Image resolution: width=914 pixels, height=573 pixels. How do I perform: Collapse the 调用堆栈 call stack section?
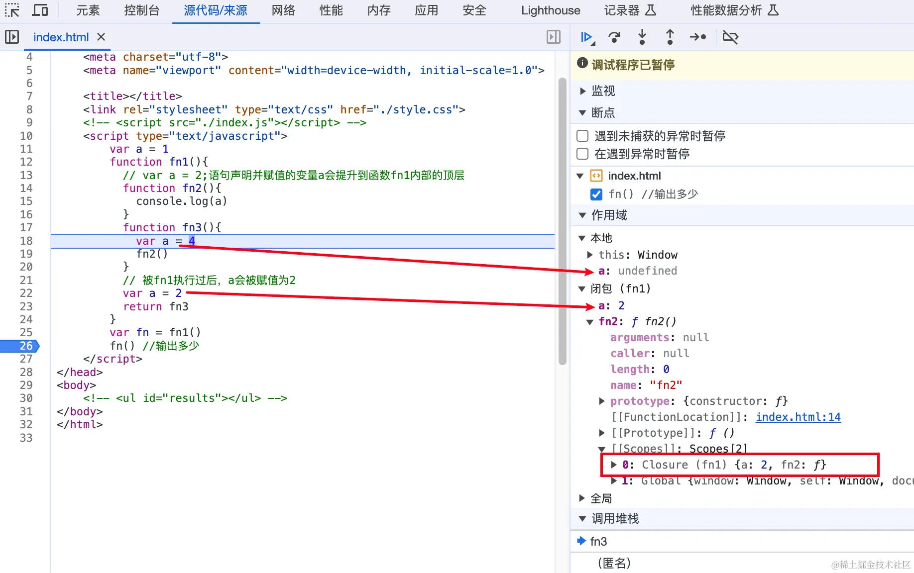tap(582, 519)
